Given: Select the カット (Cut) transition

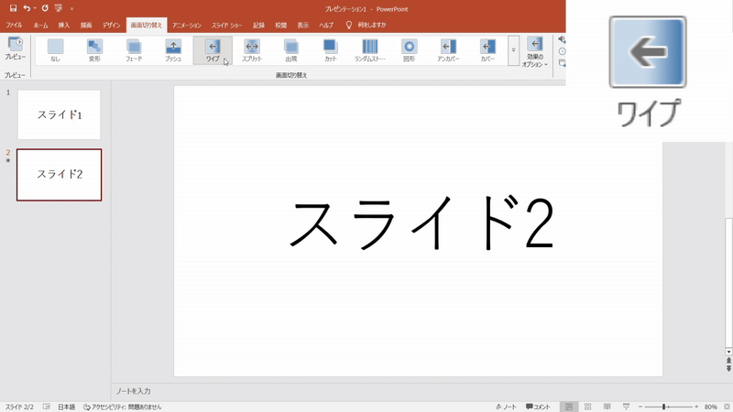Looking at the screenshot, I should [x=331, y=50].
